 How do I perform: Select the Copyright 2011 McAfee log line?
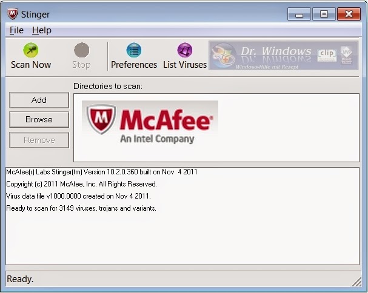(x=81, y=184)
